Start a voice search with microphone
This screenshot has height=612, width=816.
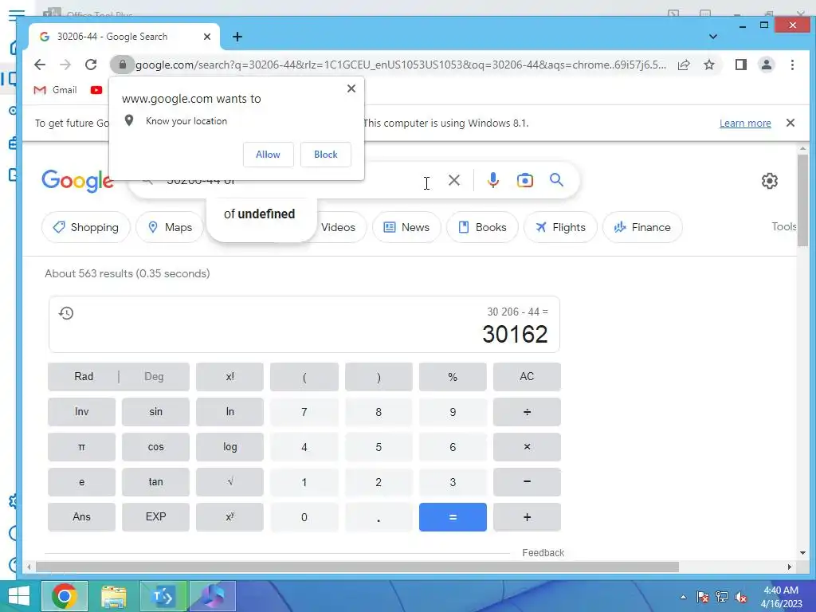click(x=492, y=180)
